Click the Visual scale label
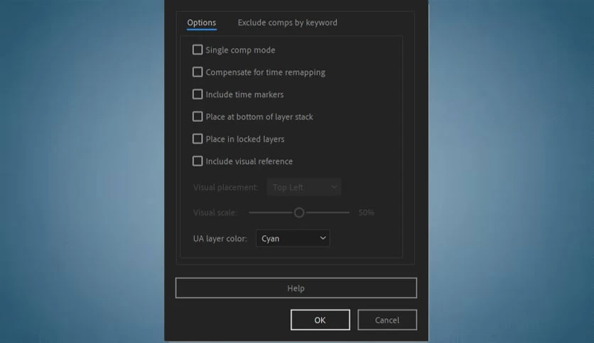 tap(215, 213)
